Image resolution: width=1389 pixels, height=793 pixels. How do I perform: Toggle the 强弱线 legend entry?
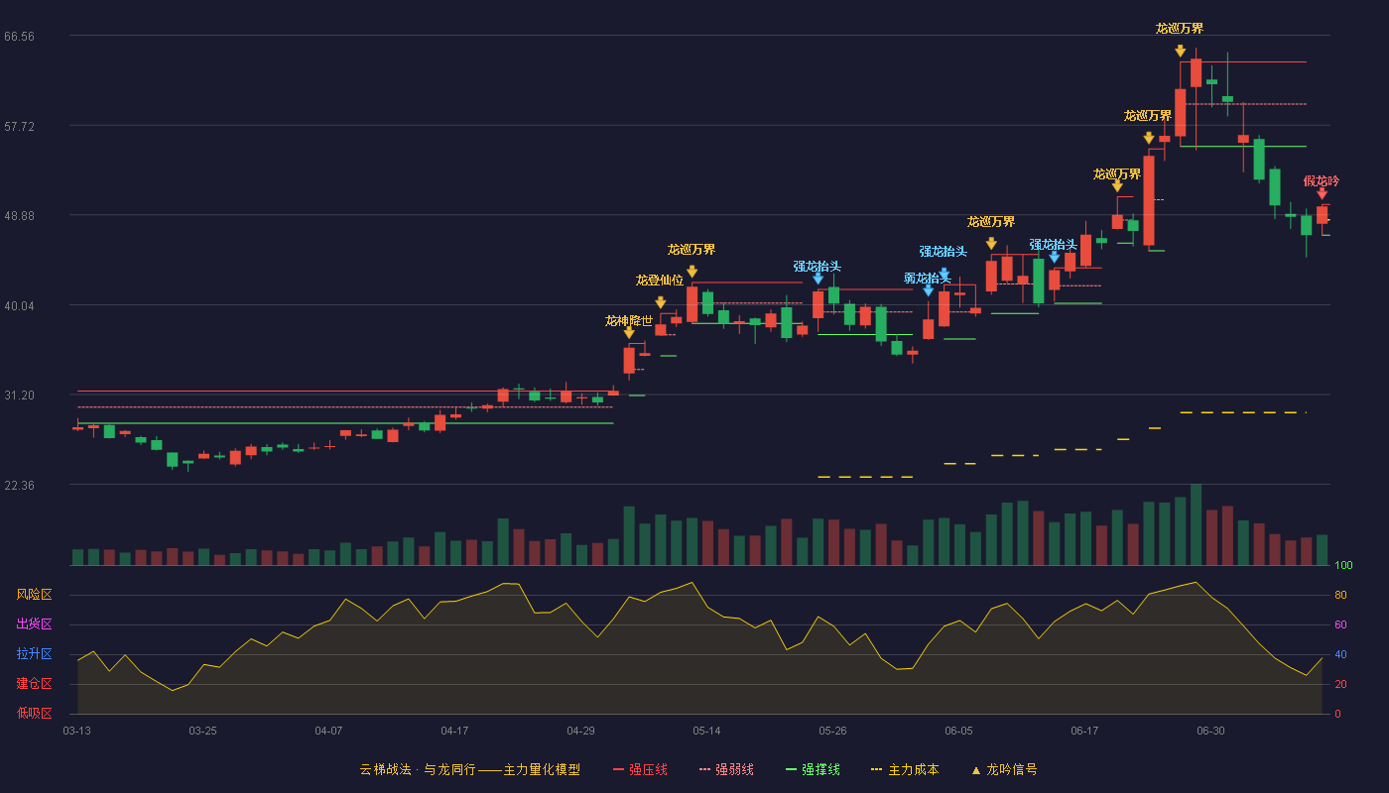point(726,769)
